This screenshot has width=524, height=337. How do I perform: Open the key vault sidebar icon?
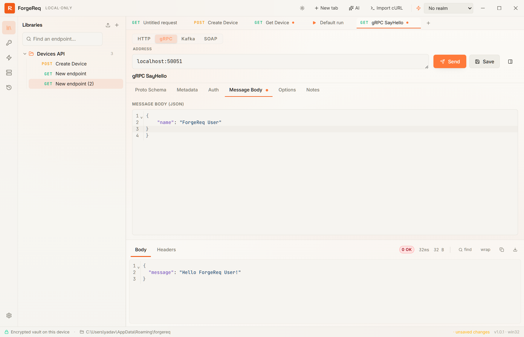click(9, 43)
